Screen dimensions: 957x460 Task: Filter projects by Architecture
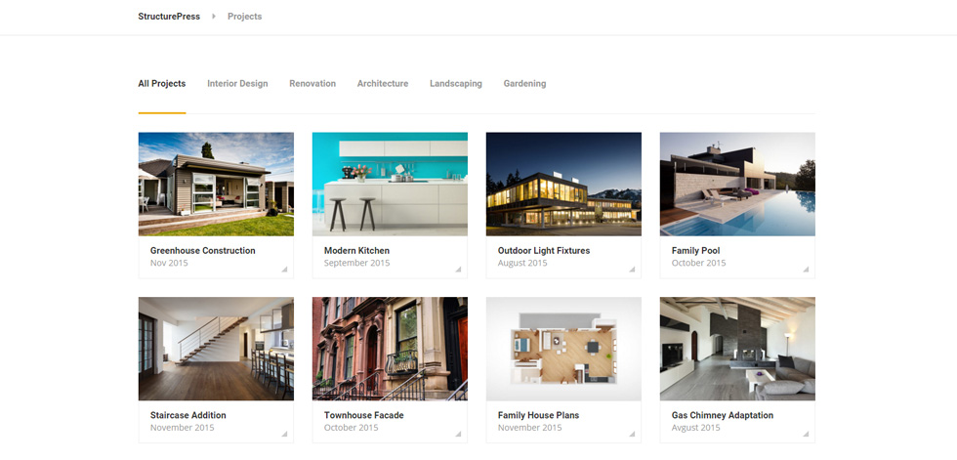[383, 84]
